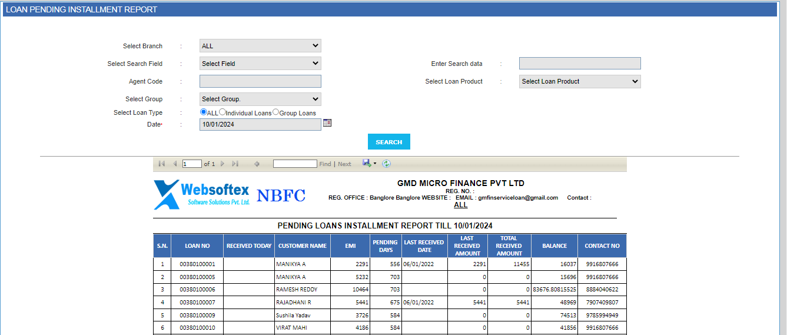Select Group Loans radio option
The image size is (787, 335).
[275, 112]
